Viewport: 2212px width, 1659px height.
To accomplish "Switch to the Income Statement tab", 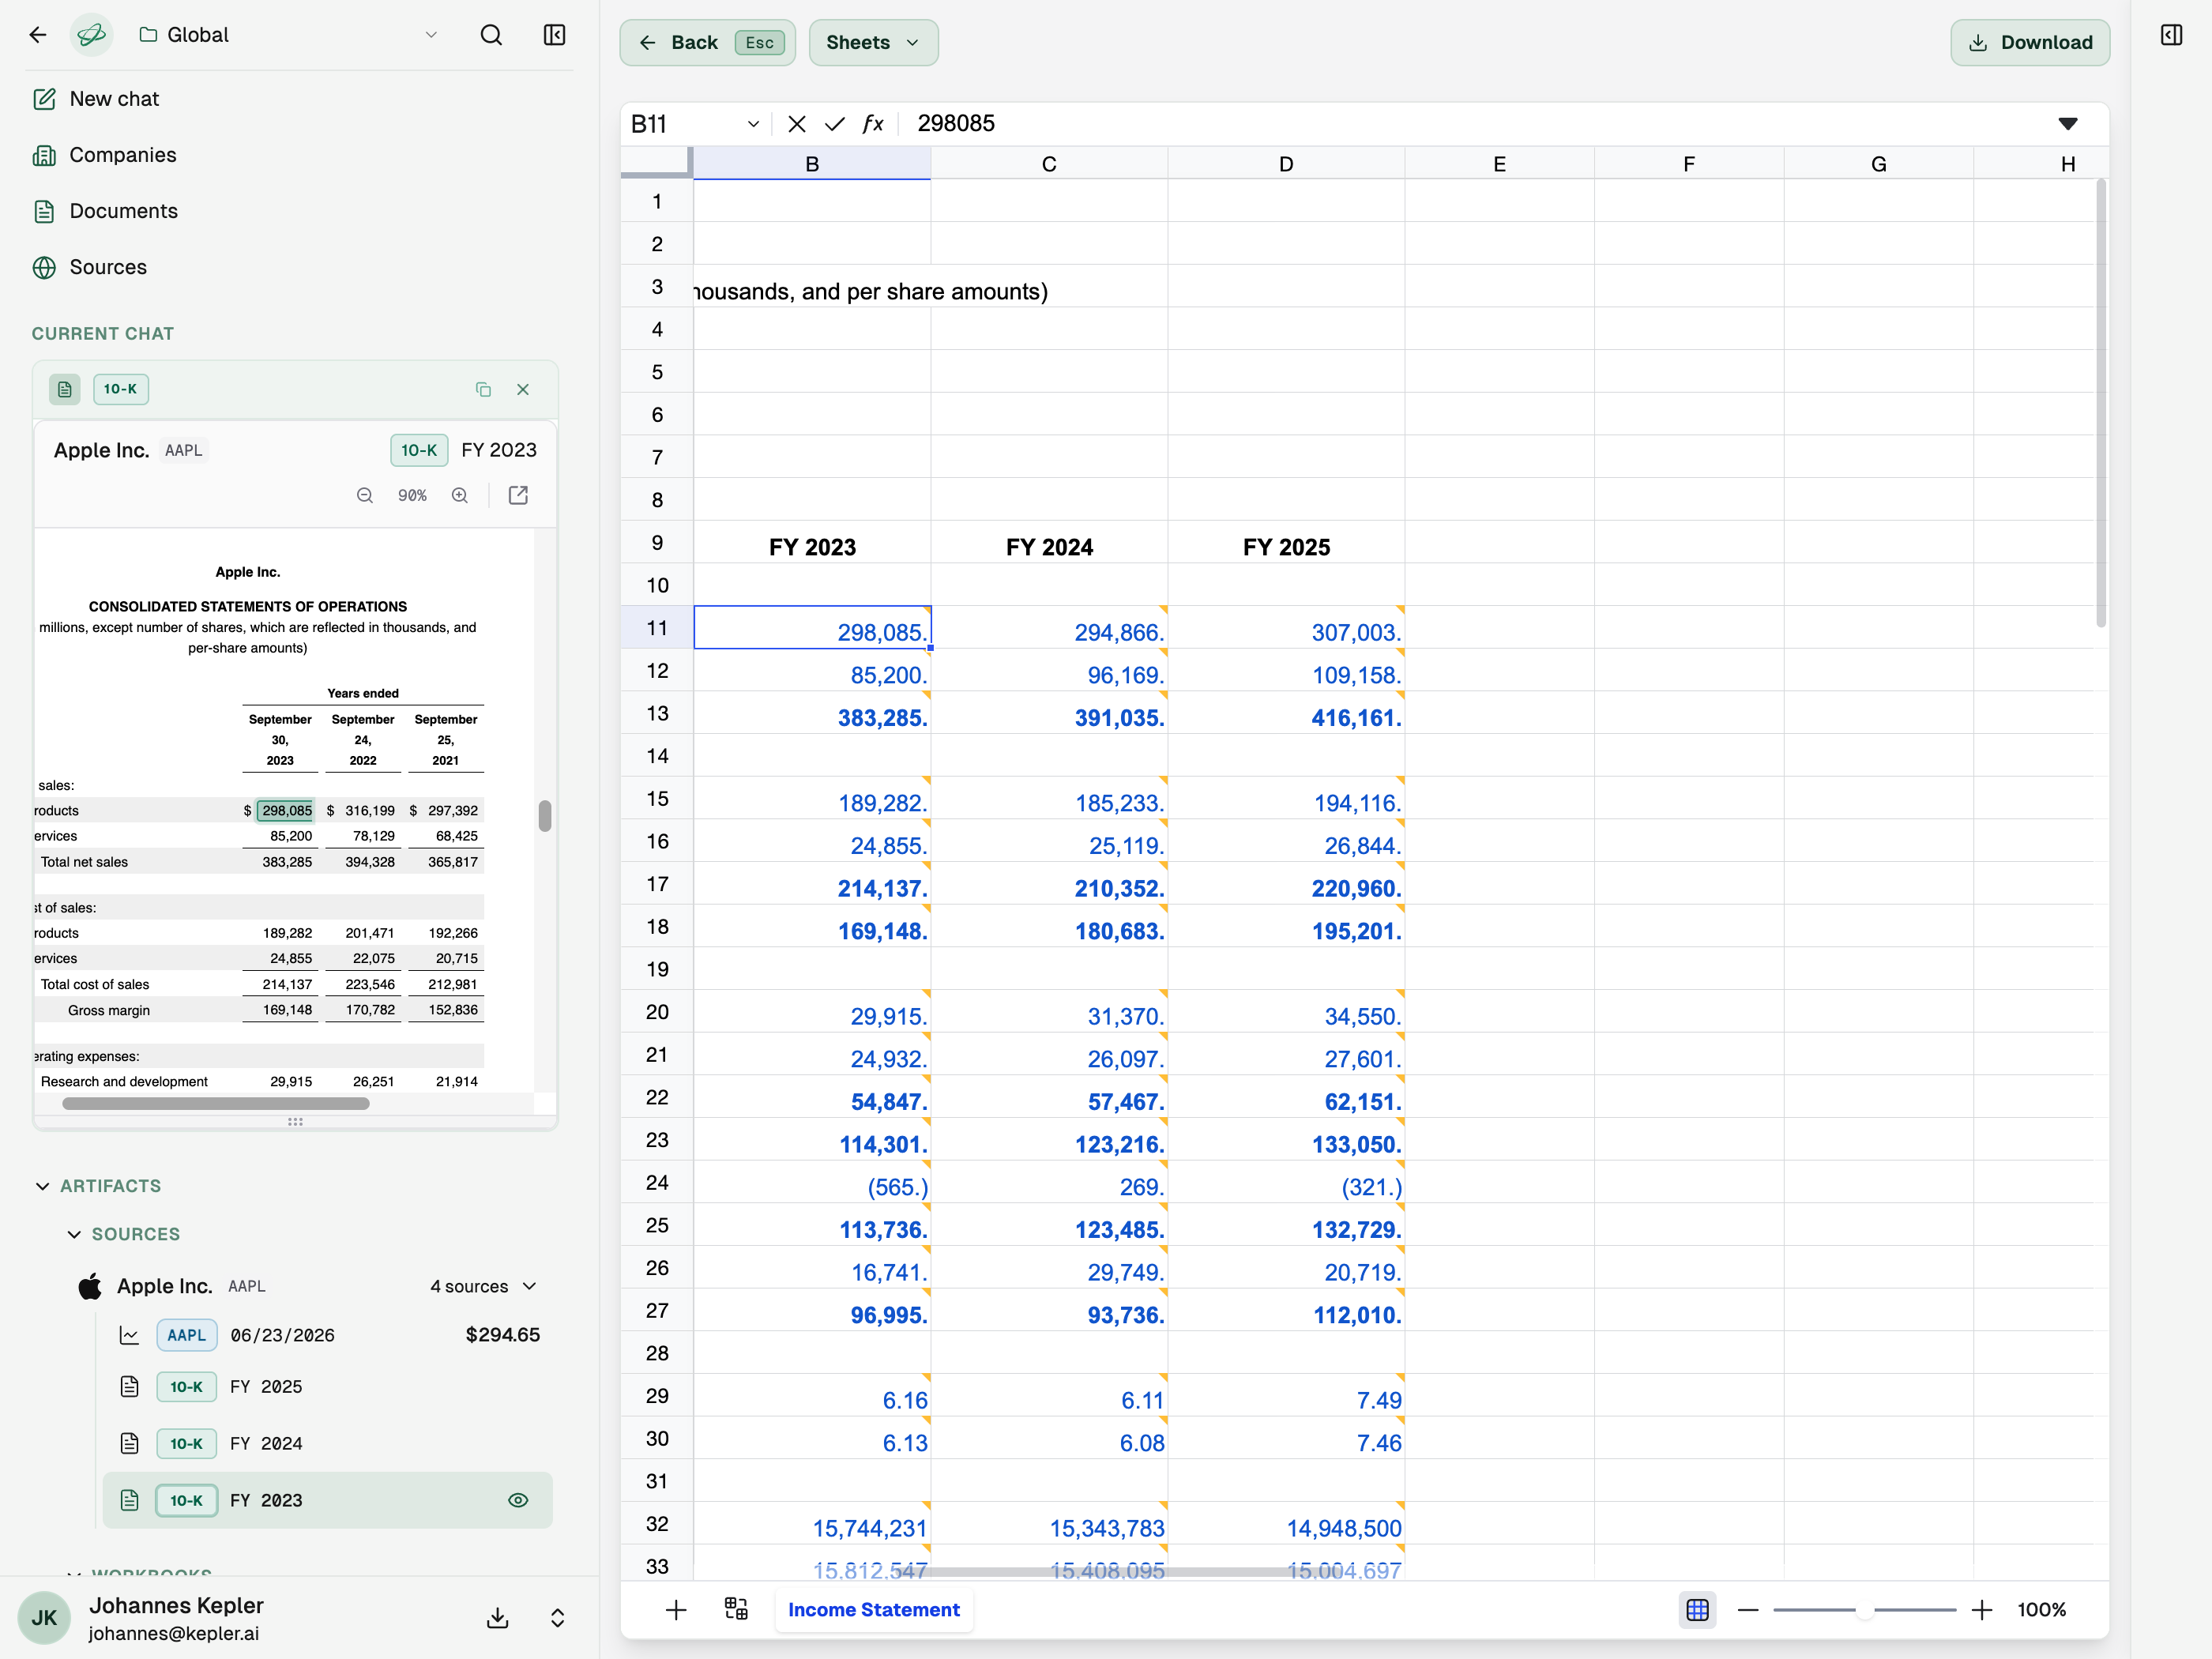I will click(874, 1610).
